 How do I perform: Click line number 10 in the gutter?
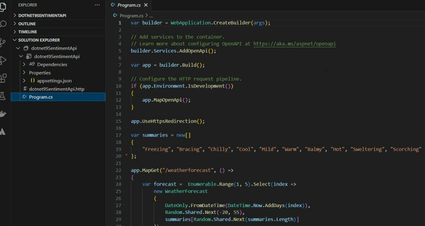(x=118, y=86)
